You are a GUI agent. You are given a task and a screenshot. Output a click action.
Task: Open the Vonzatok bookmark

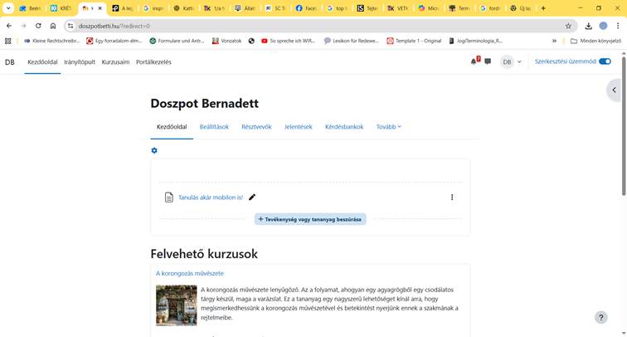(x=226, y=41)
